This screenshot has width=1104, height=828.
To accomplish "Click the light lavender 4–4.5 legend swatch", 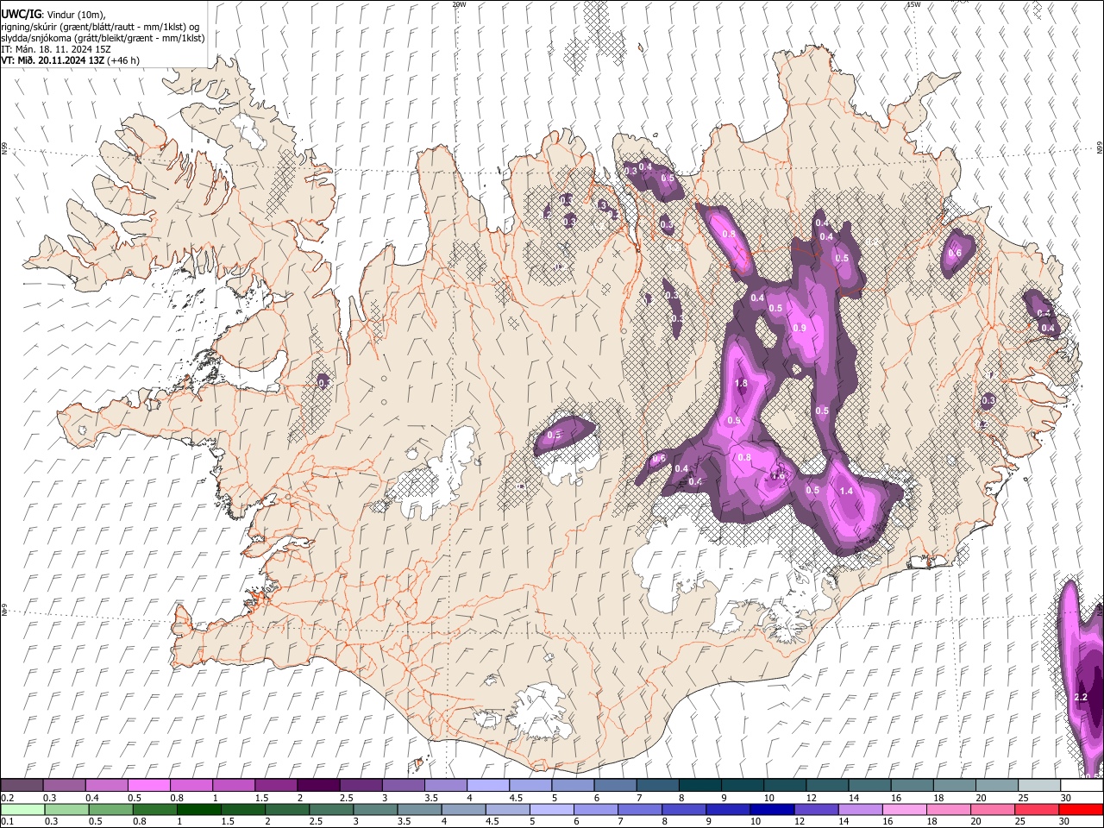I will 488,786.
